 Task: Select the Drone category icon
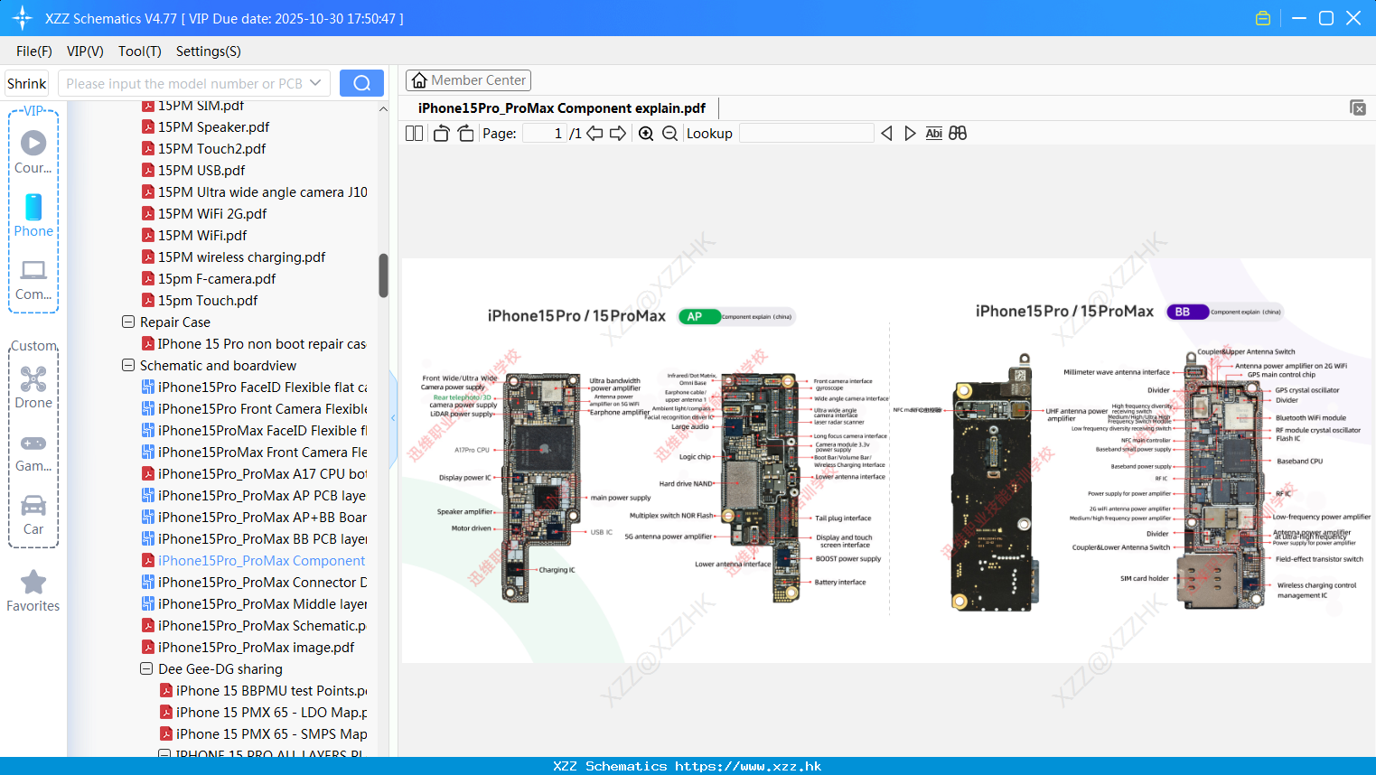tap(33, 387)
